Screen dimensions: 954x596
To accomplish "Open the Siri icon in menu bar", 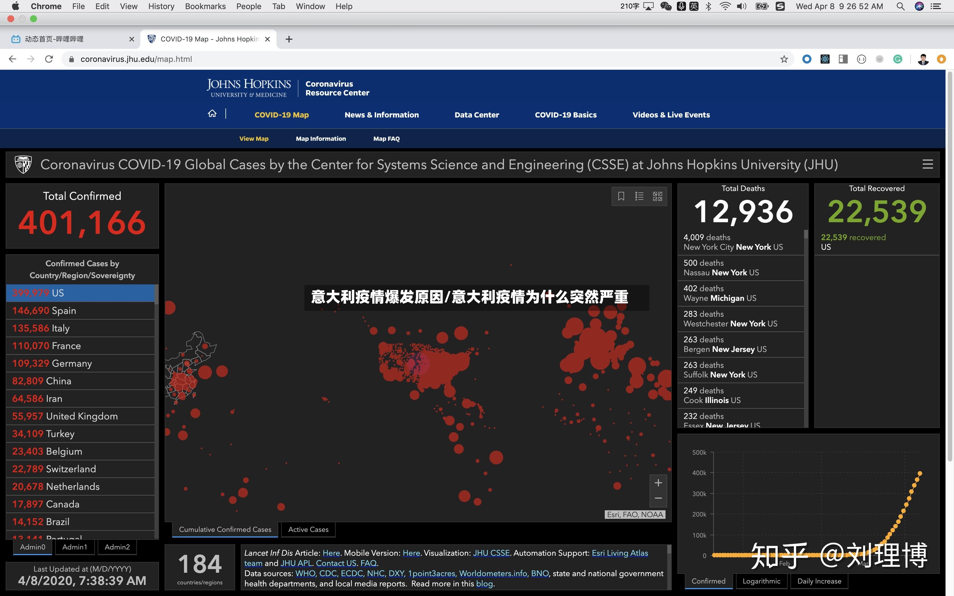I will coord(919,6).
